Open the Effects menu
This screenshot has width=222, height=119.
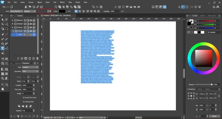(x=62, y=2)
